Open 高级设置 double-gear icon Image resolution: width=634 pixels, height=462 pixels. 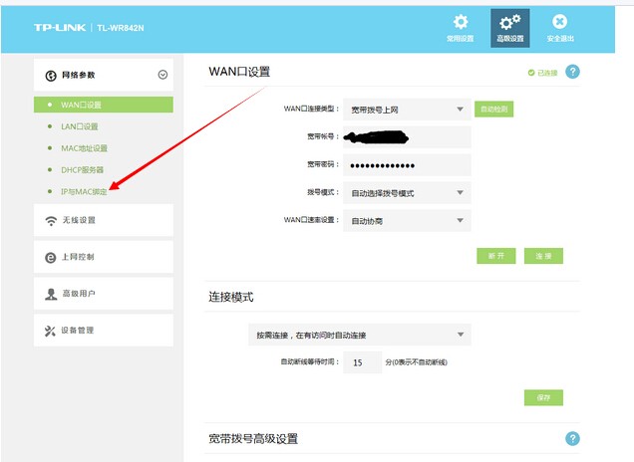509,22
